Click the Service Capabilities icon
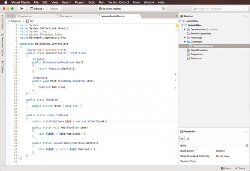Image resolution: width=250 pixels, height=171 pixels. click(x=188, y=33)
